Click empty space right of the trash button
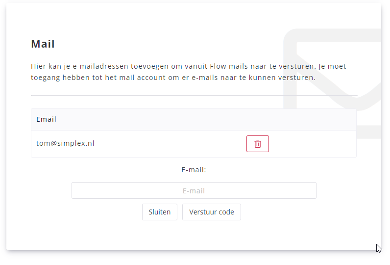390x265 pixels. [314, 144]
